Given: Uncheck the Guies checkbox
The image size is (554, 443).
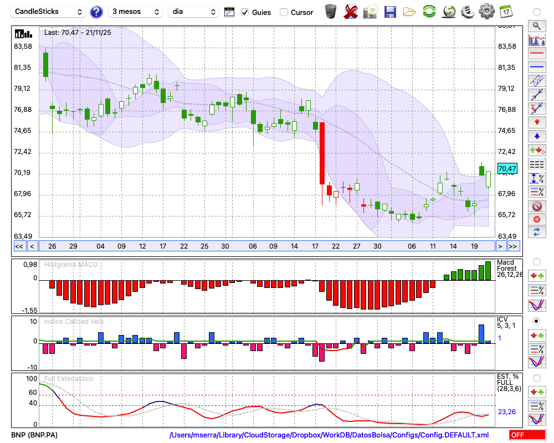Looking at the screenshot, I should (x=244, y=12).
